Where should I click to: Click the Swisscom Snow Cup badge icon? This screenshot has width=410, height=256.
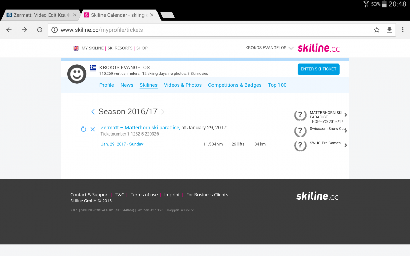pyautogui.click(x=300, y=131)
